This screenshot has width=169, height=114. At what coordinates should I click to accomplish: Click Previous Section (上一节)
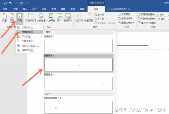click(99, 14)
